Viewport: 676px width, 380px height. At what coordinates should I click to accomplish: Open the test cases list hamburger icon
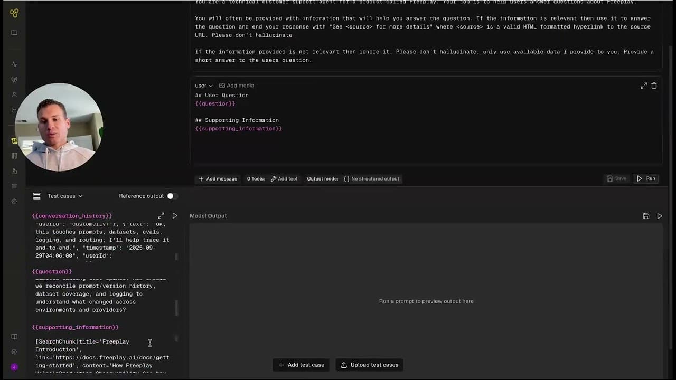pyautogui.click(x=36, y=196)
